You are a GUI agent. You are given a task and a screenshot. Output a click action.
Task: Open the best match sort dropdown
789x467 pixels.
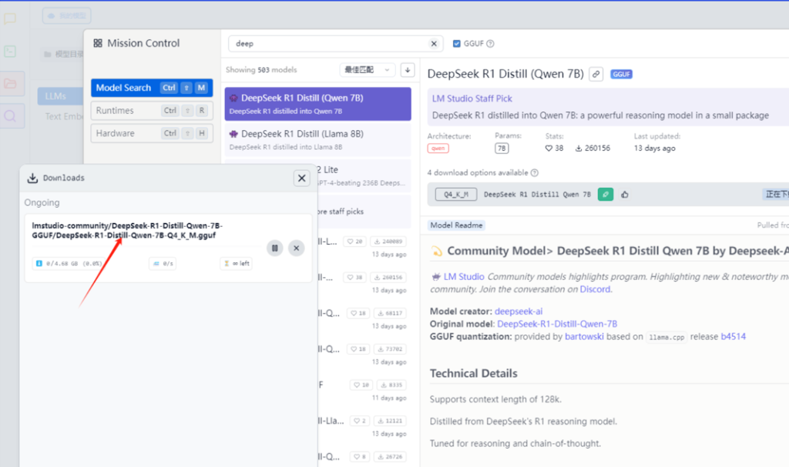point(368,70)
